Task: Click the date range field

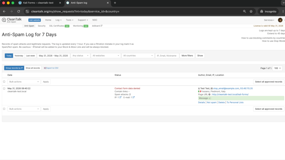Action: point(53,56)
